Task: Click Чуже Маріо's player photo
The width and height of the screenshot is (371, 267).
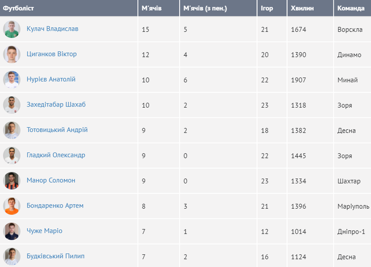Action: pyautogui.click(x=11, y=231)
